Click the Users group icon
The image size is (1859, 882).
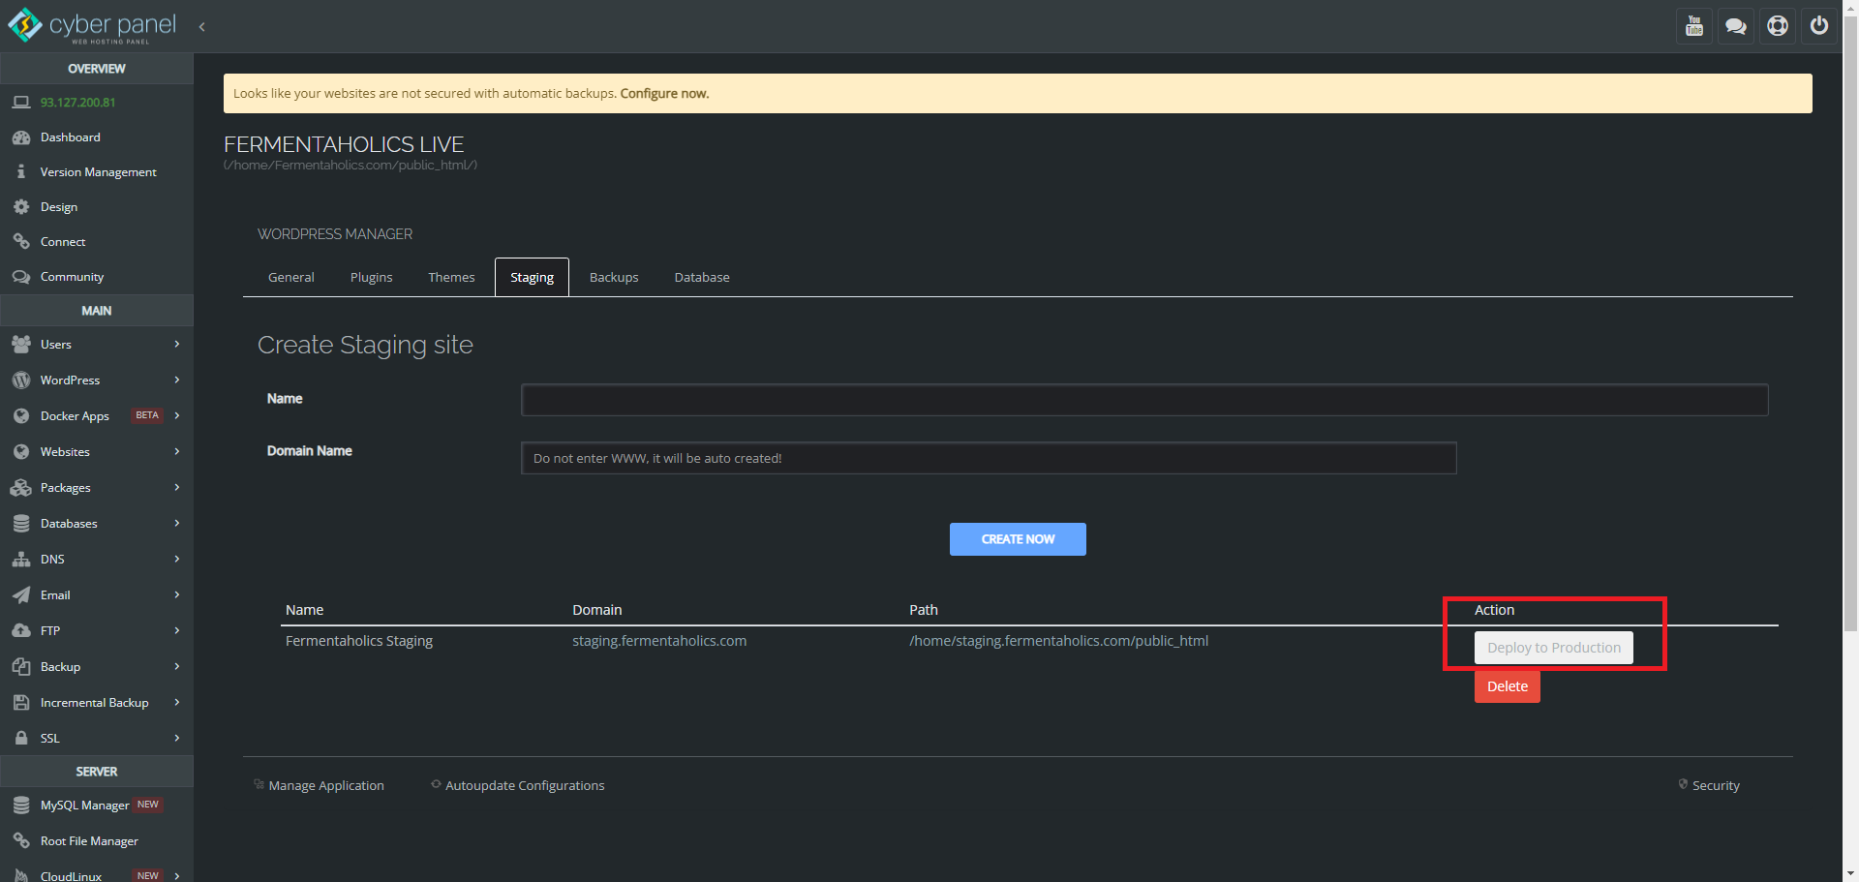[x=21, y=344]
